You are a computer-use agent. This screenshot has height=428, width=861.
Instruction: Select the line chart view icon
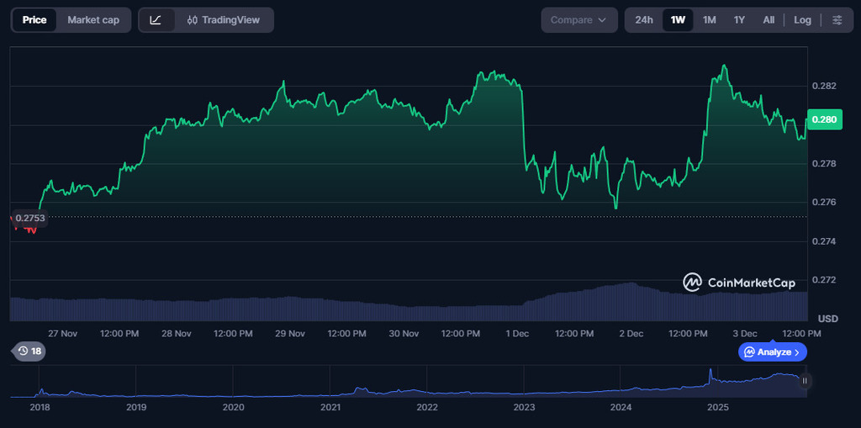[156, 20]
